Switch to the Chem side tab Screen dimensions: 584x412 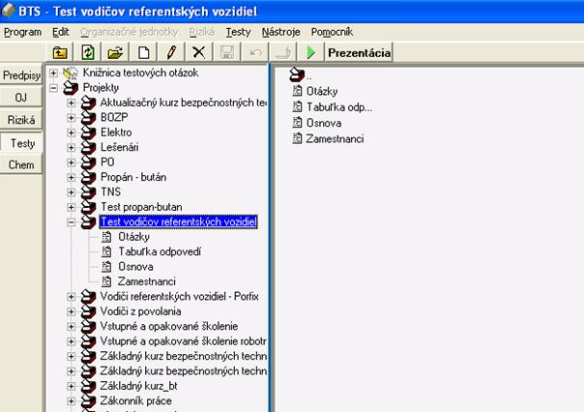[21, 164]
